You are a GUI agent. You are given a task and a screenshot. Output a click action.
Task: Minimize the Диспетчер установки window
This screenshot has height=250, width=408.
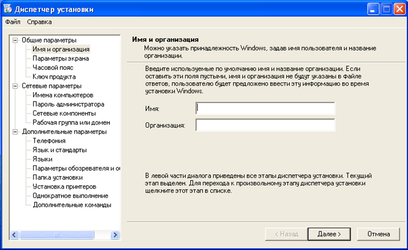[x=373, y=9]
